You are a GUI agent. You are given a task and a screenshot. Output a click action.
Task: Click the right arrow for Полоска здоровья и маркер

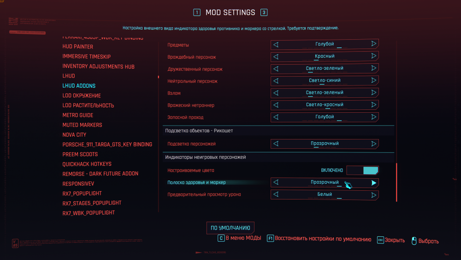click(x=374, y=183)
